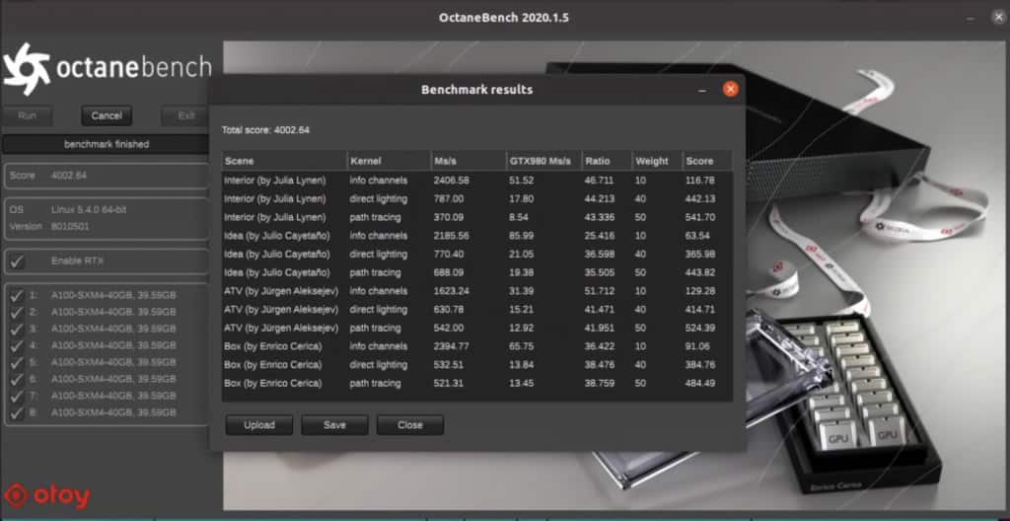Uncheck GPU 1 A100-SXM4-40GB
This screenshot has height=521, width=1010.
18,295
